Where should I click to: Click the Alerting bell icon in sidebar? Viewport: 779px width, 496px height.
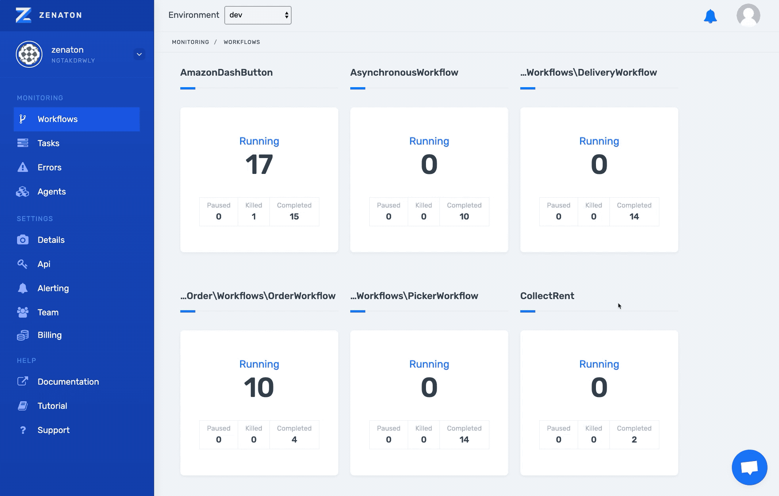tap(23, 288)
